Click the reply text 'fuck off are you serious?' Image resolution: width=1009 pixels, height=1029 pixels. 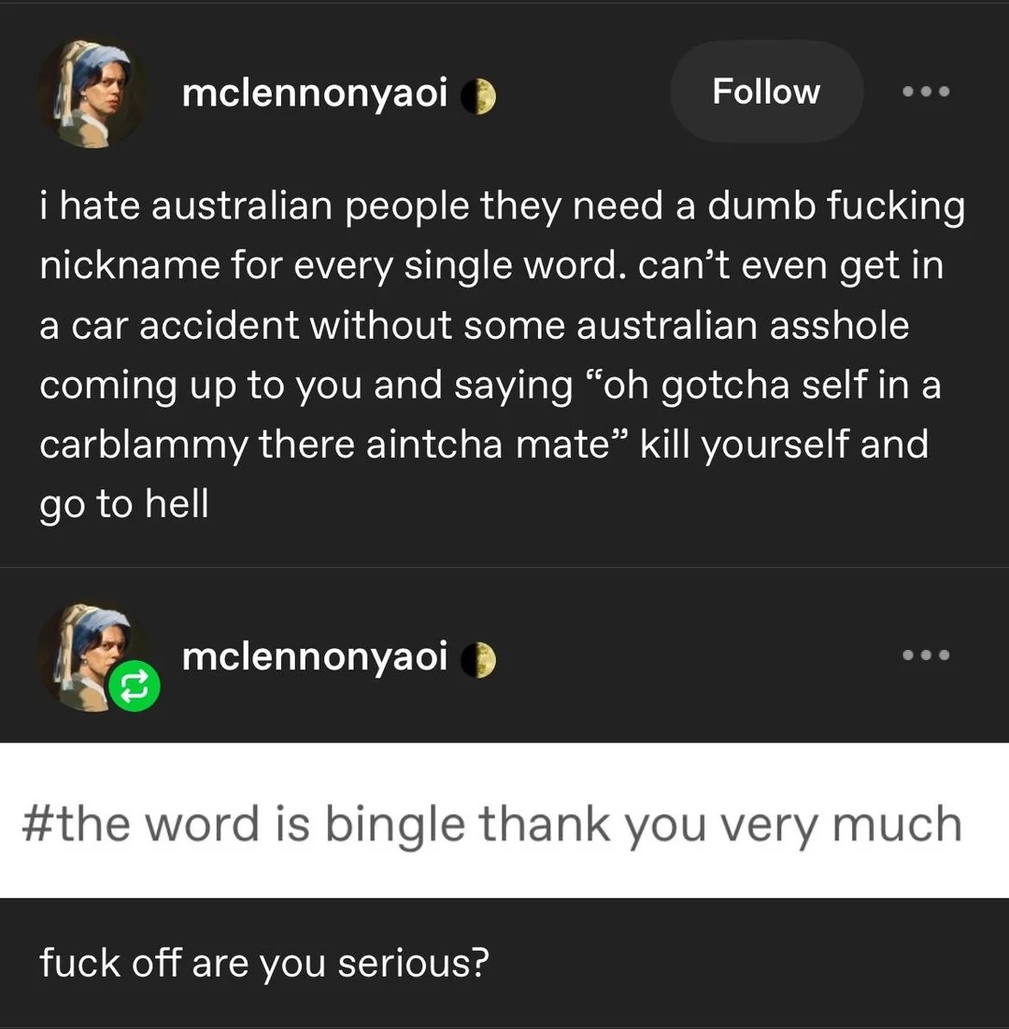click(x=264, y=964)
